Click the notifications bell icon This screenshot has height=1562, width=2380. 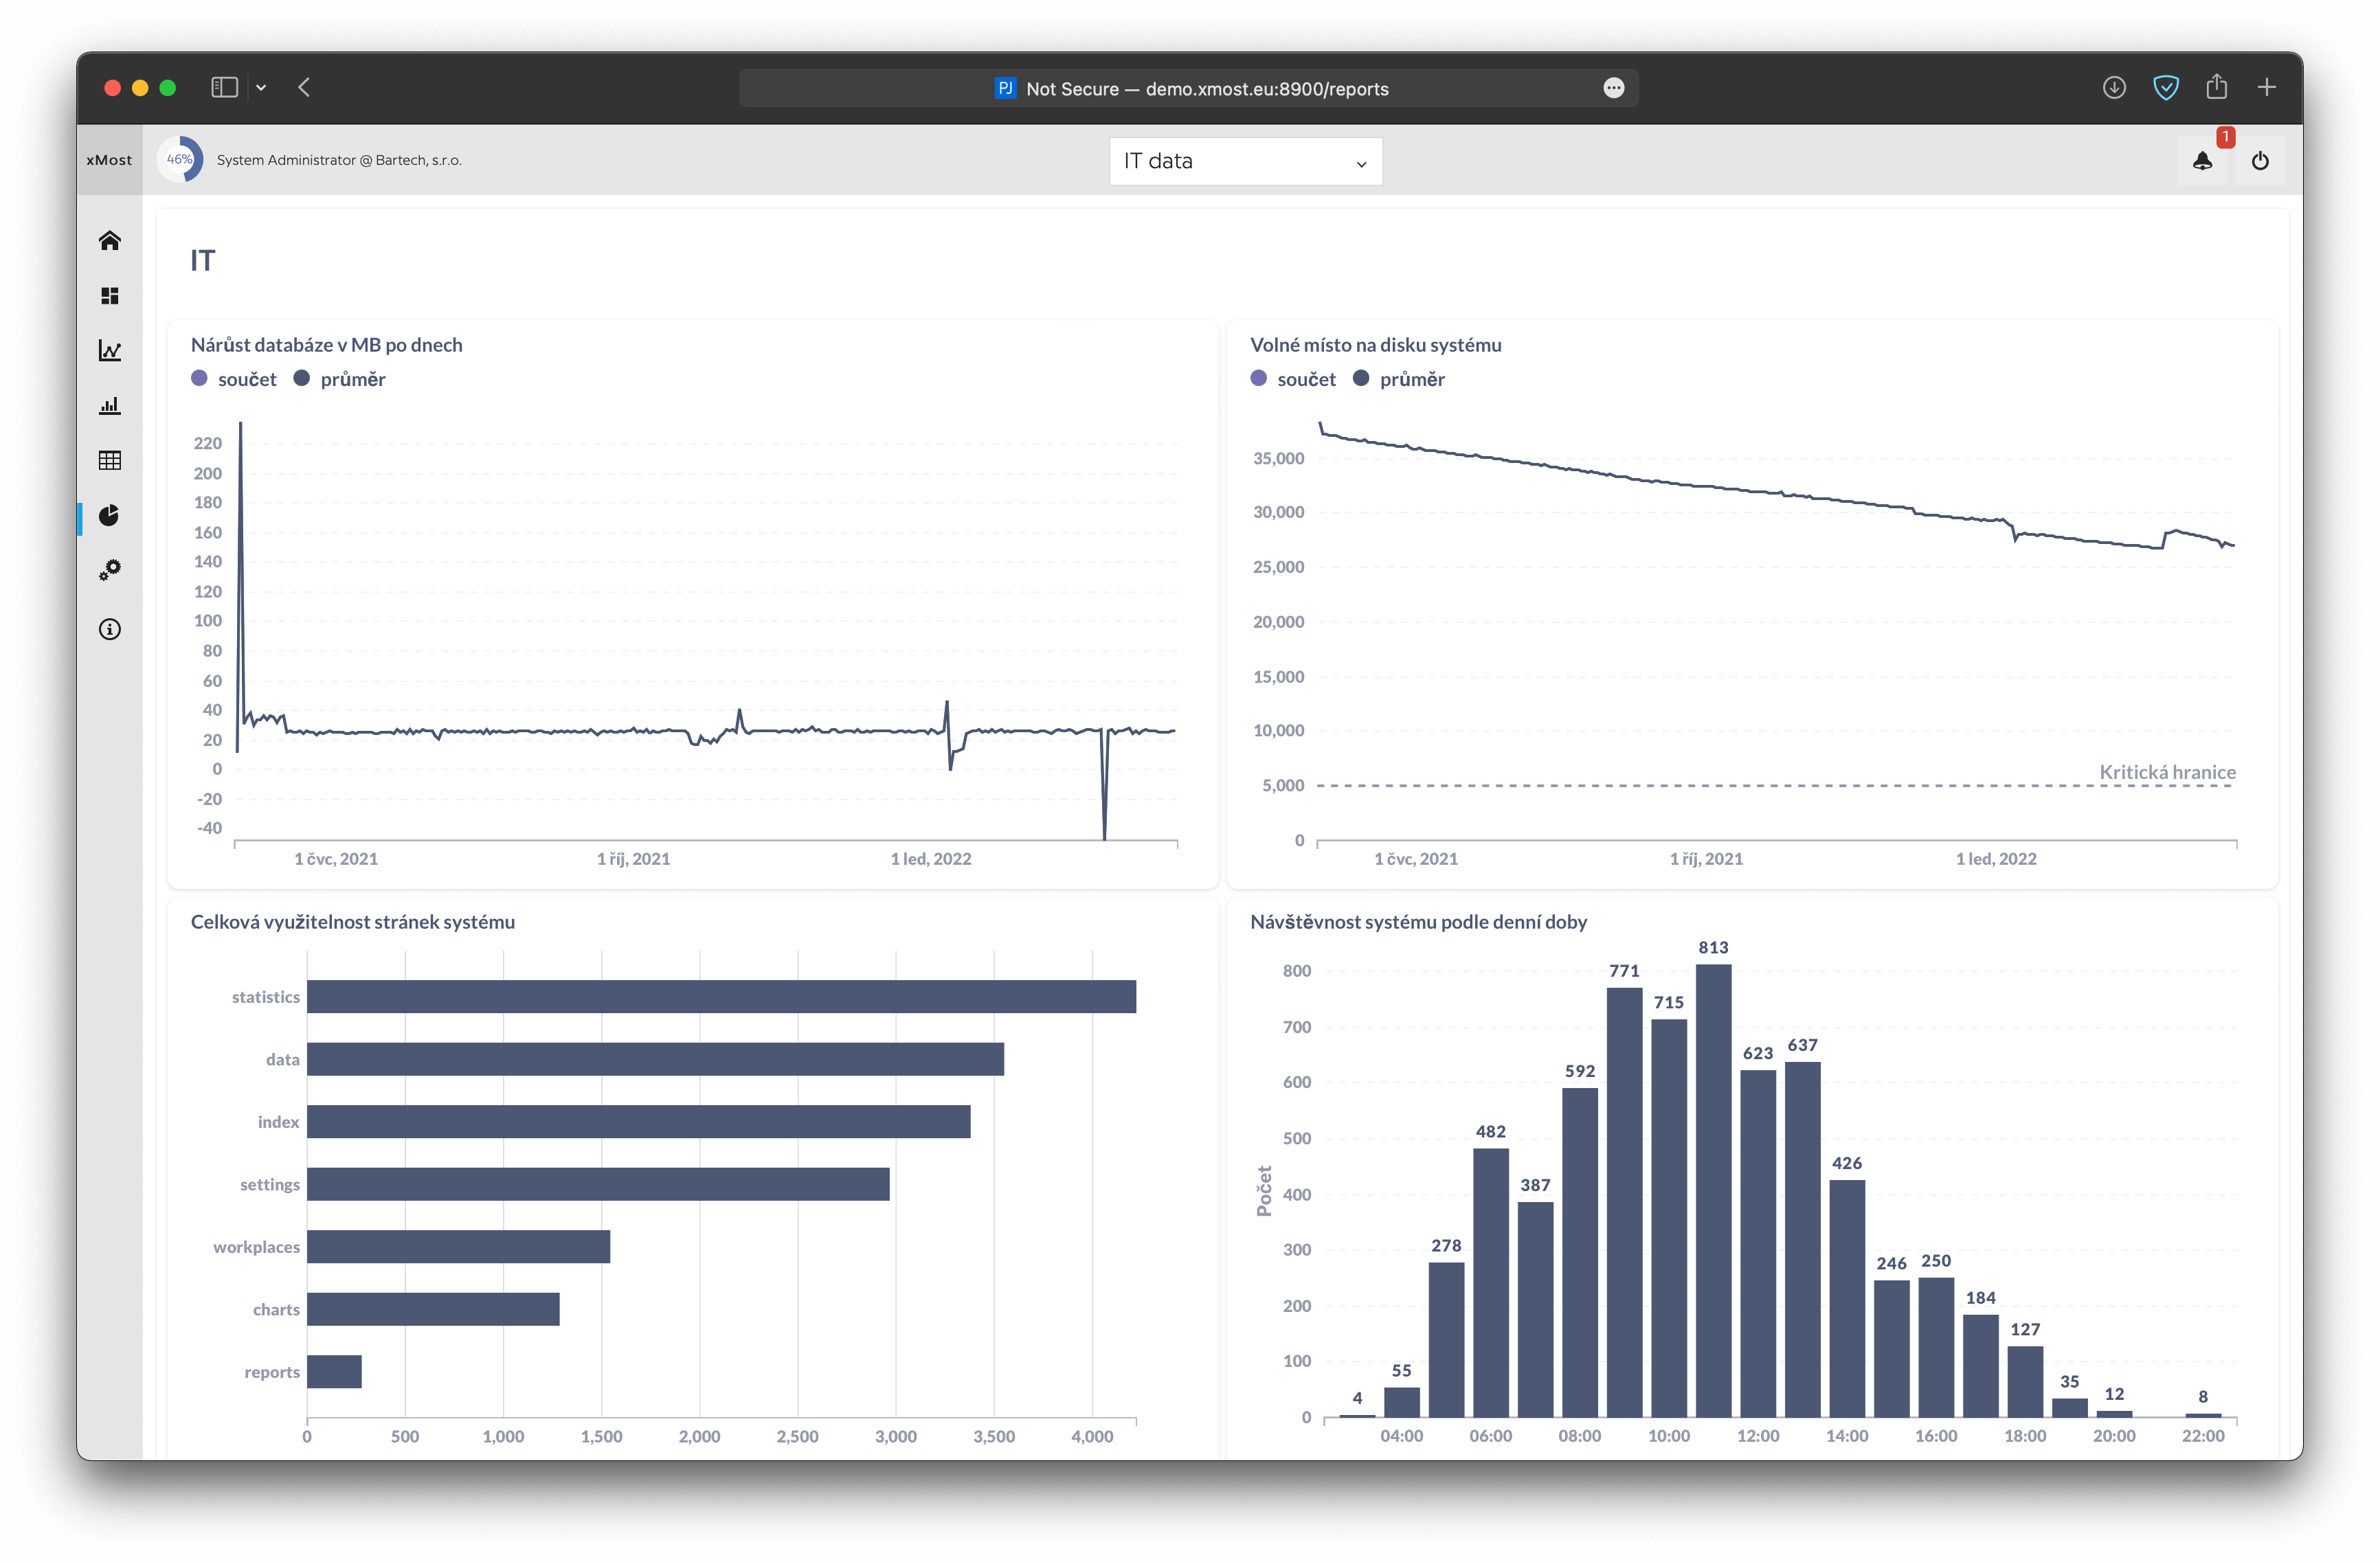tap(2202, 161)
